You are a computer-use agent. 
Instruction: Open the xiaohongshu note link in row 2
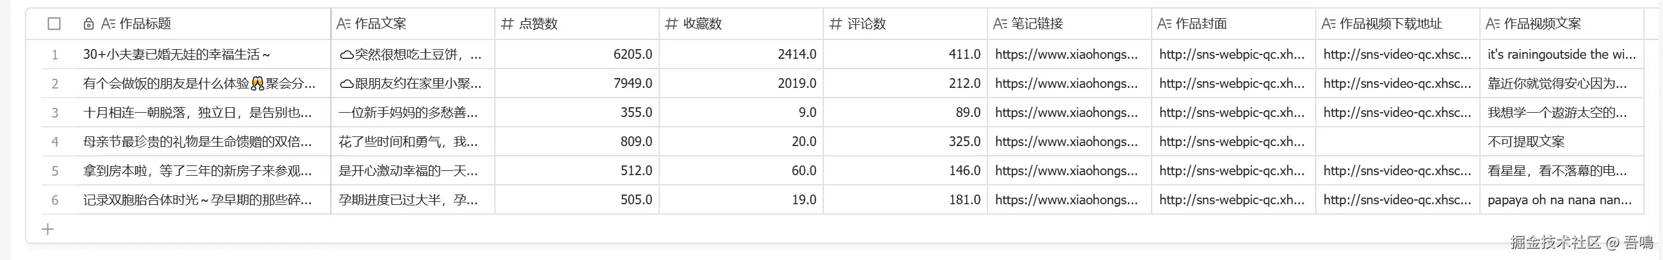pyautogui.click(x=1066, y=84)
